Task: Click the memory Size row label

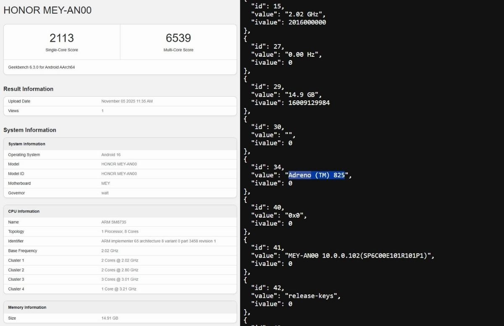Action: [12, 318]
